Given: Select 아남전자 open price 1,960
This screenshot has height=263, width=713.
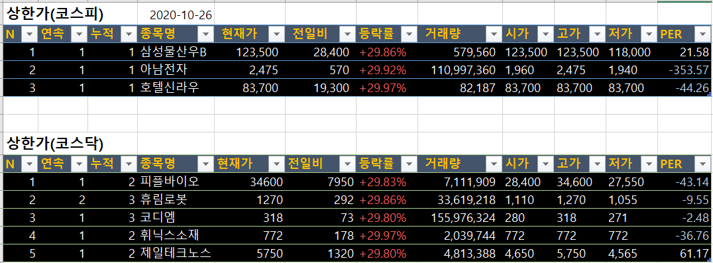Looking at the screenshot, I should pos(528,70).
